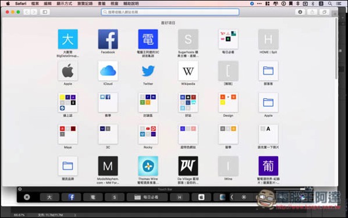Expand the Touch Bar control strip chevron
The width and height of the screenshot is (348, 218).
(232, 197)
